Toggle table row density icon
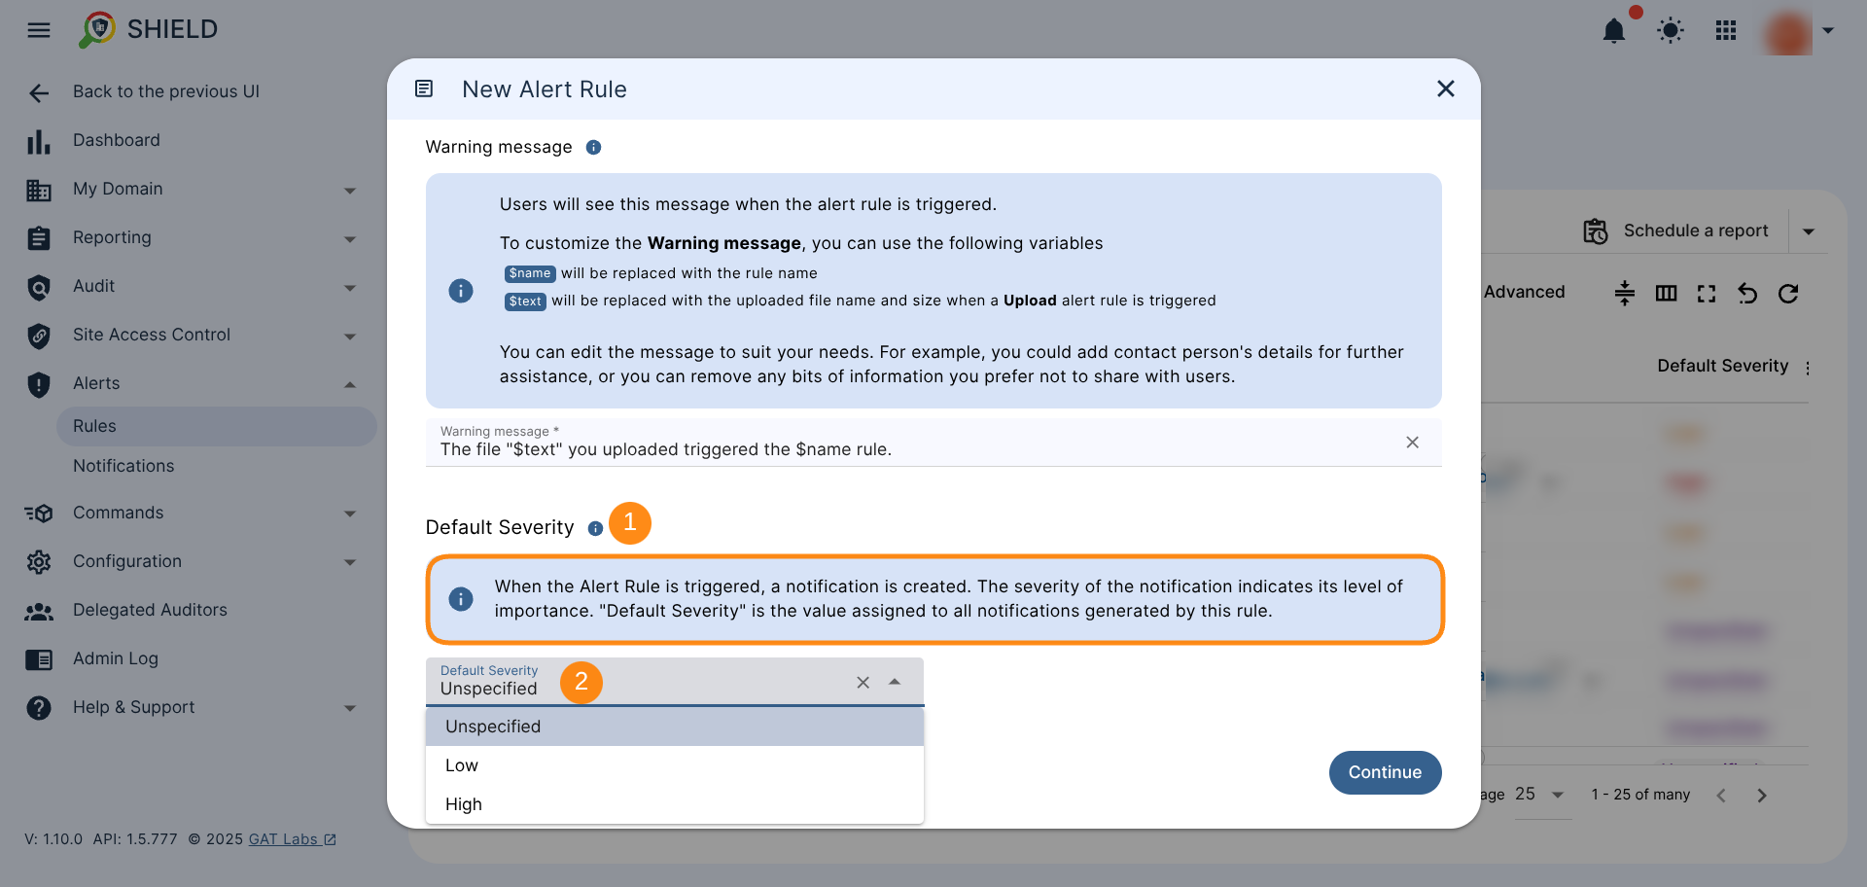This screenshot has height=887, width=1867. pos(1625,293)
